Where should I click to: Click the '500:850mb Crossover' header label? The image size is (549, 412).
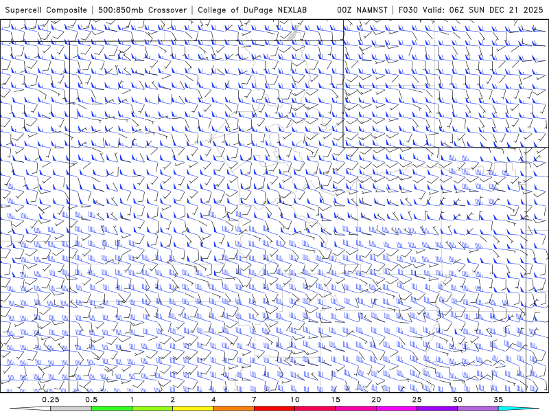[x=143, y=10]
